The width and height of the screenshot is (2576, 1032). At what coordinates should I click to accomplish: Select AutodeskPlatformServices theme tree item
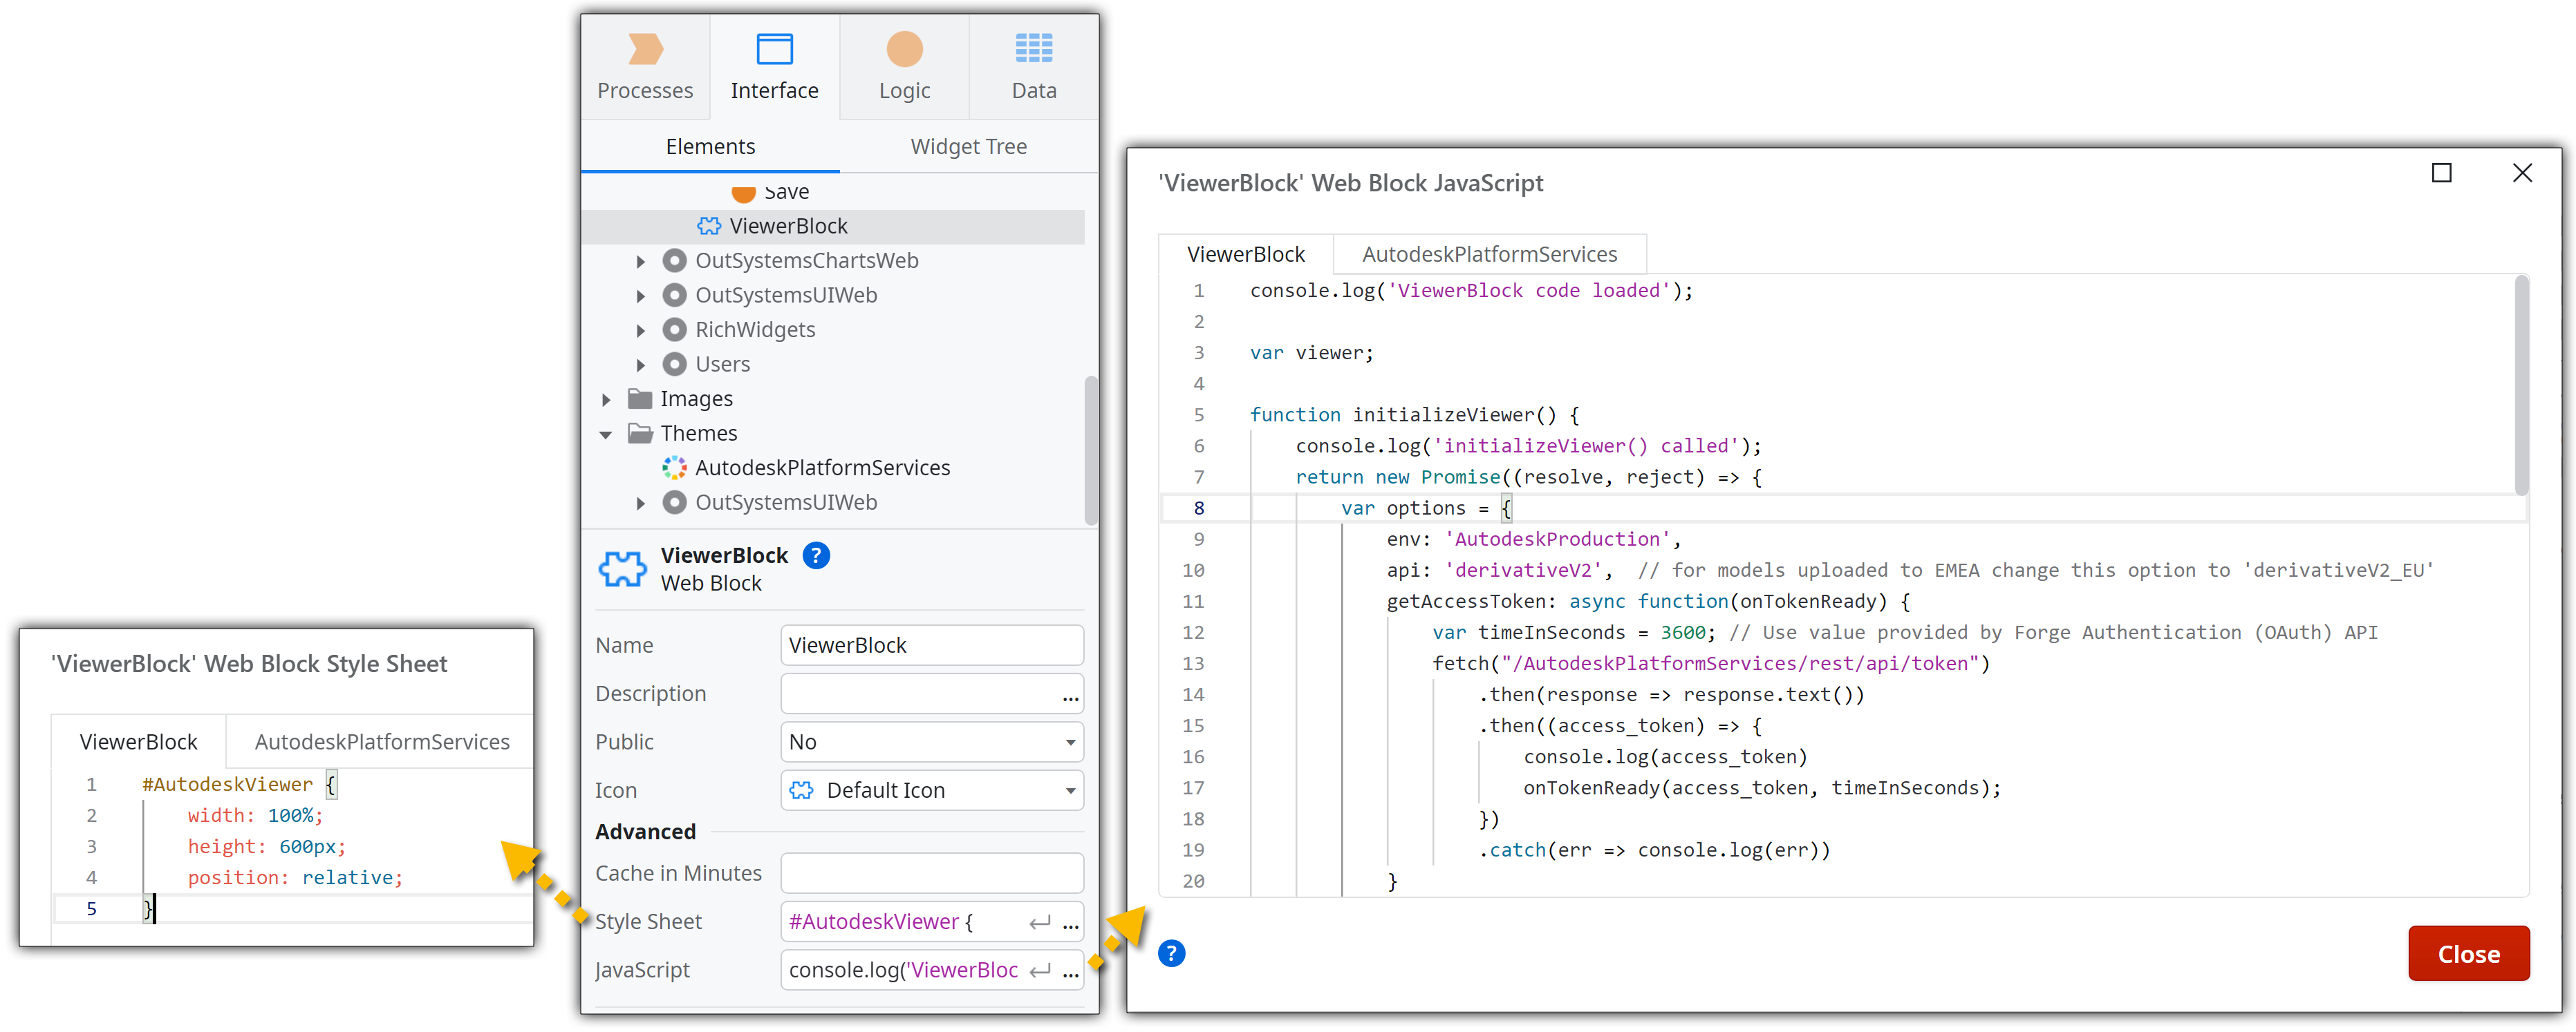click(x=822, y=468)
